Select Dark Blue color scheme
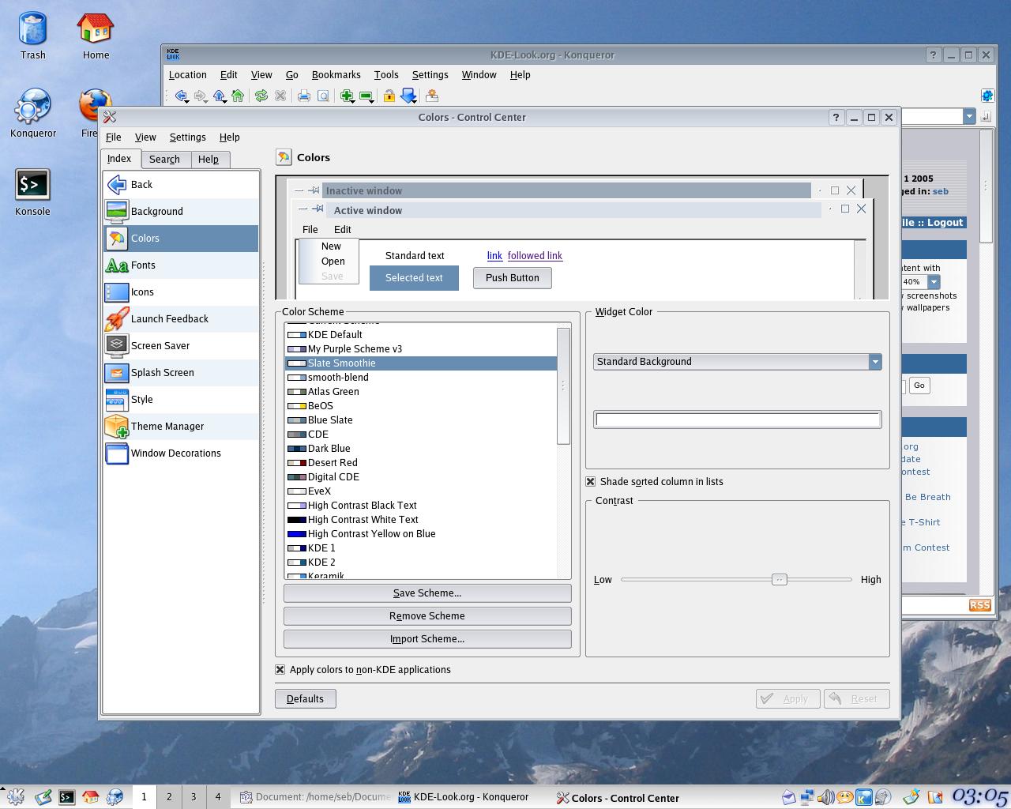1011x809 pixels. click(420, 449)
